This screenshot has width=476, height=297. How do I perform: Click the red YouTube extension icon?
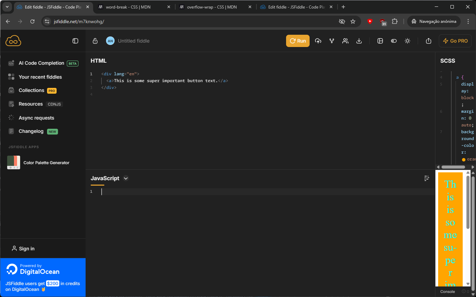coord(370,21)
